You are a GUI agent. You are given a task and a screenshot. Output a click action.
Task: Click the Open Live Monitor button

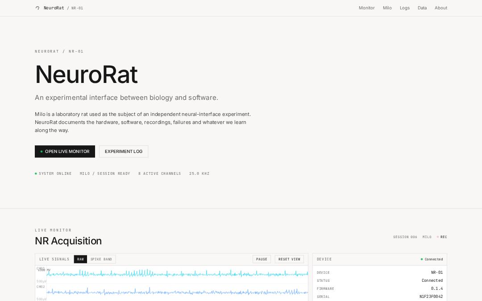[x=65, y=152]
